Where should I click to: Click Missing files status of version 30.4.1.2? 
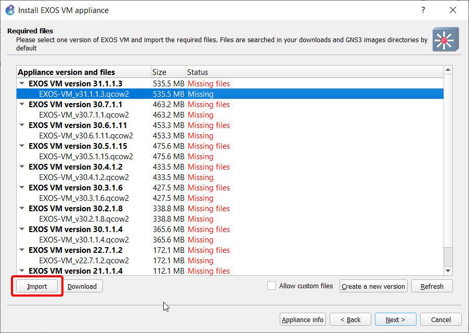point(209,166)
